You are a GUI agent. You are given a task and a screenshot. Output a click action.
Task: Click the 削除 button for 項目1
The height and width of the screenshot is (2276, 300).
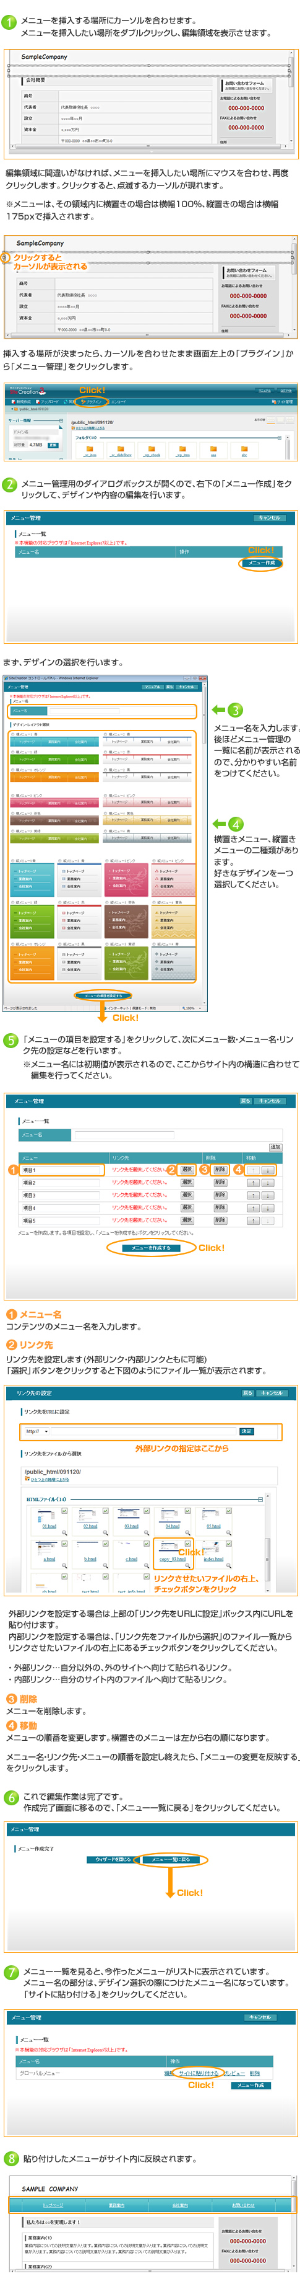pyautogui.click(x=220, y=1169)
